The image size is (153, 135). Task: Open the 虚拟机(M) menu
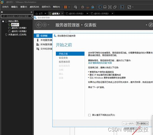[x=34, y=7]
